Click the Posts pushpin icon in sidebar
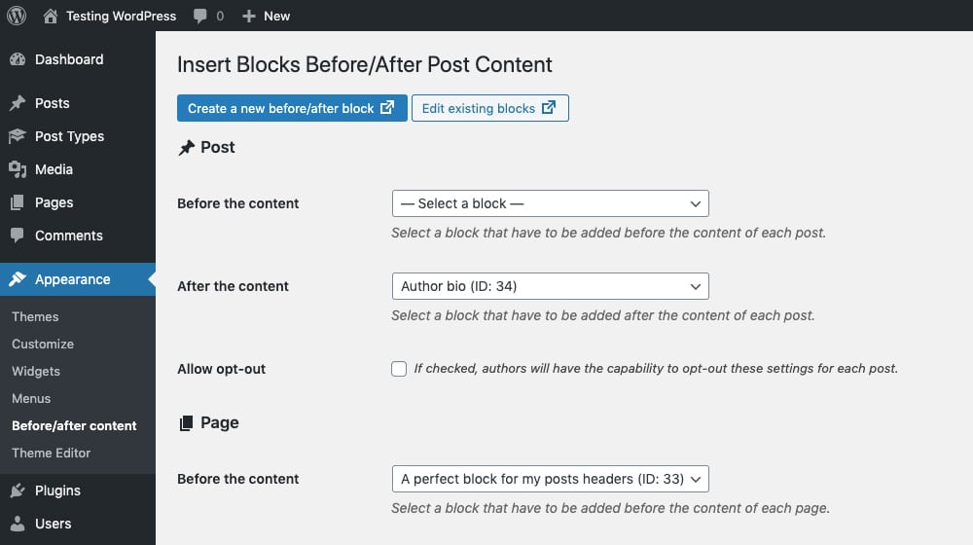973x545 pixels. tap(17, 103)
